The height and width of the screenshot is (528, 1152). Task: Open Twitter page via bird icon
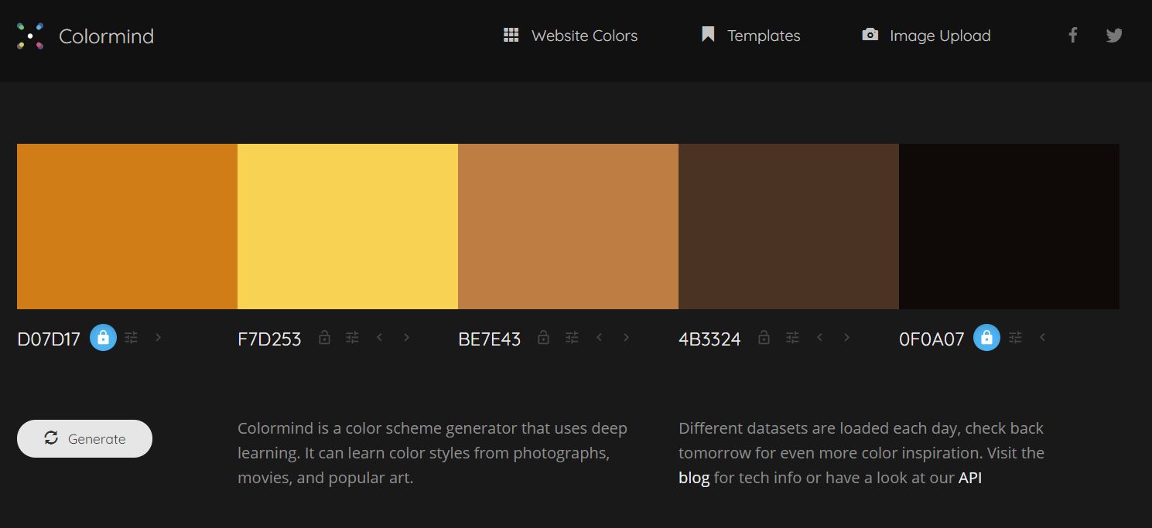tap(1114, 35)
